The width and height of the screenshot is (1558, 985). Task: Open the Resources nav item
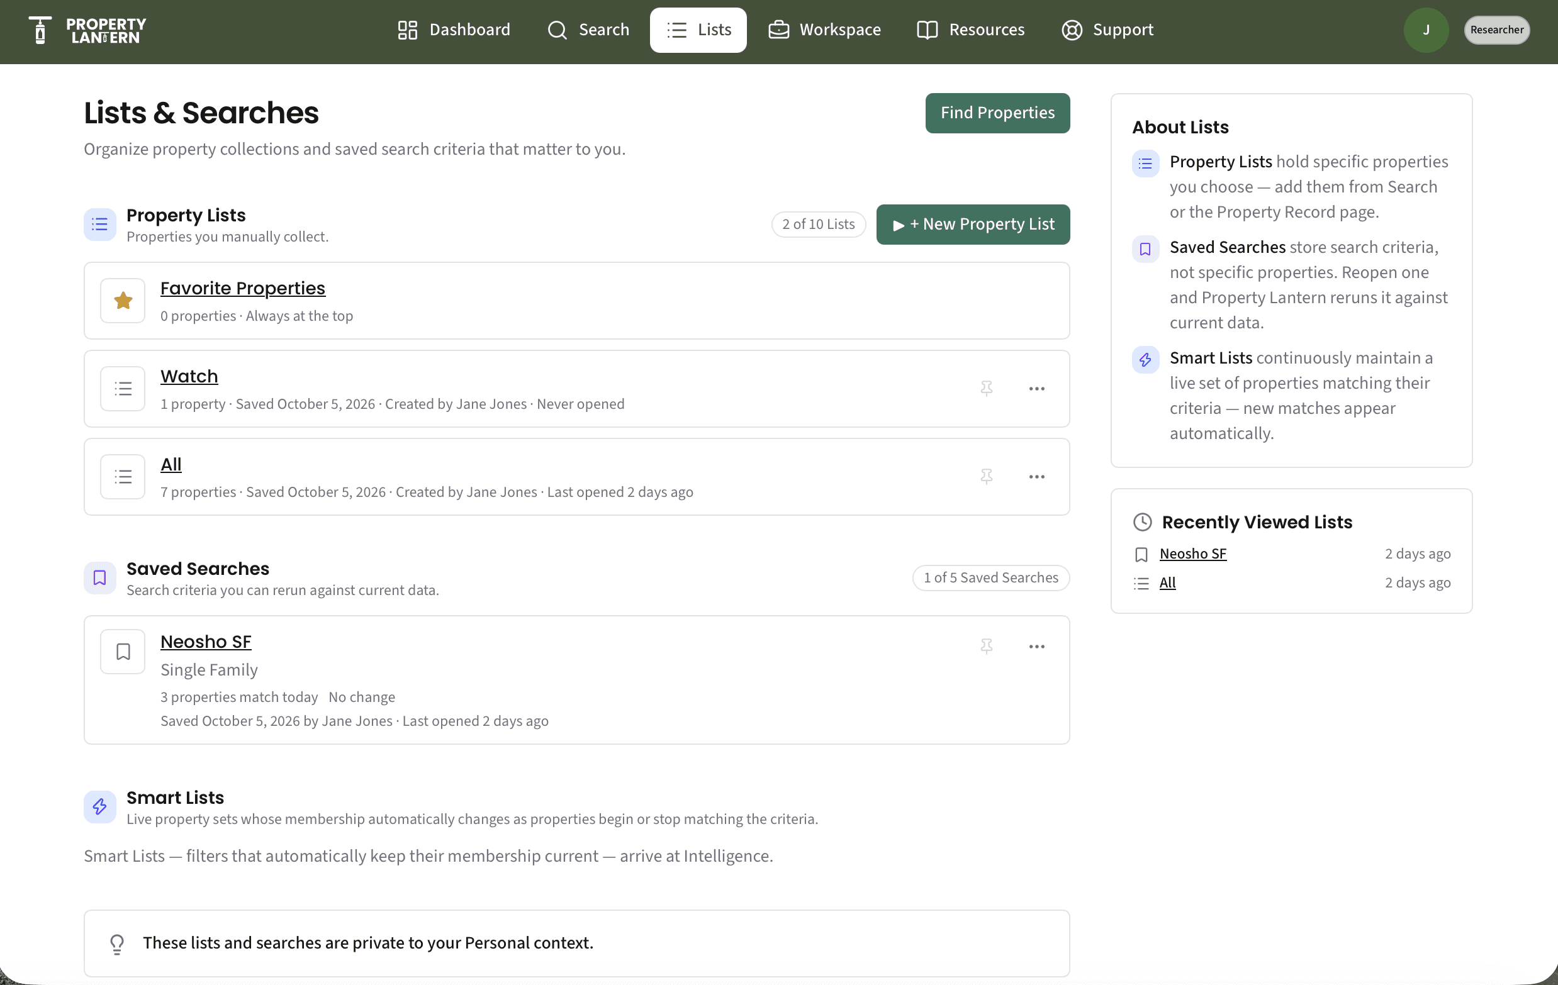pos(970,30)
